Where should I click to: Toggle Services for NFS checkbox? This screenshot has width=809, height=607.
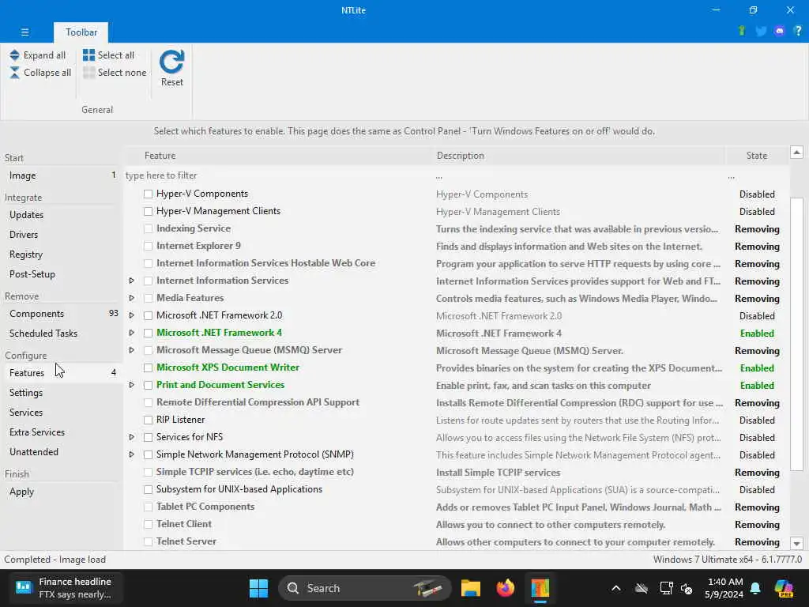tap(148, 438)
